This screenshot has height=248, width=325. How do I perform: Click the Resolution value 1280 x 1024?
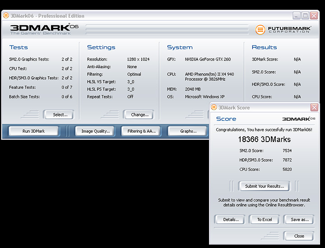pos(138,59)
